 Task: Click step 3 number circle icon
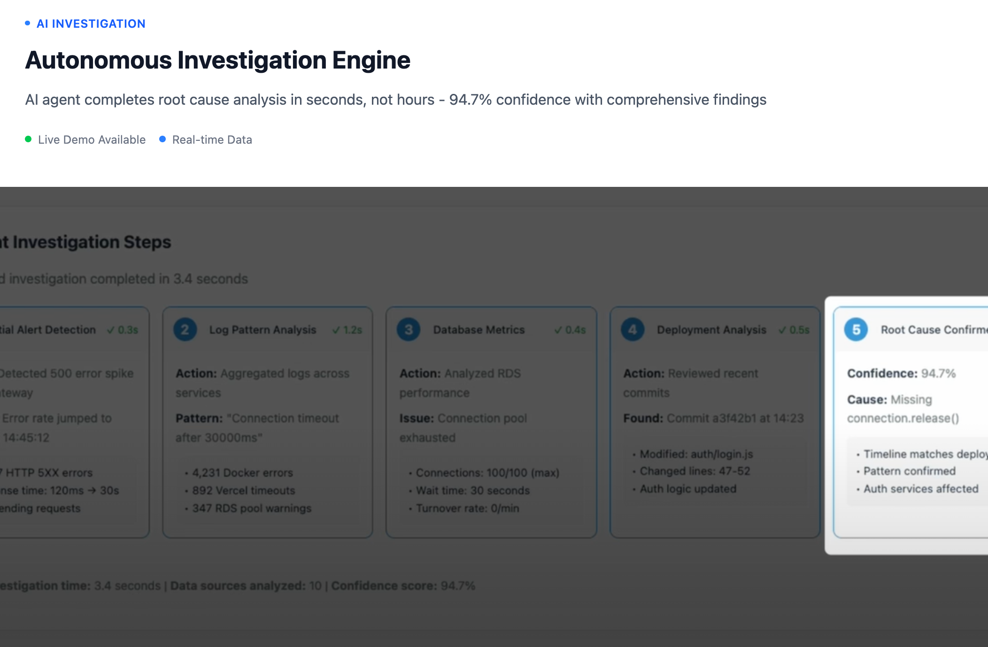point(409,330)
